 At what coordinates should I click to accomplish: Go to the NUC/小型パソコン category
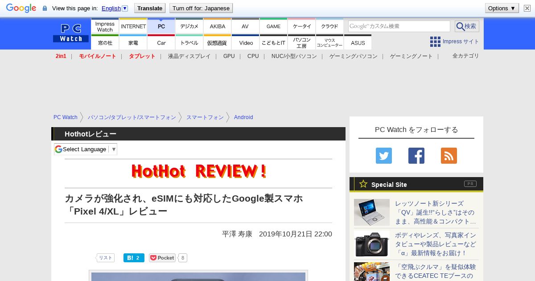point(294,56)
